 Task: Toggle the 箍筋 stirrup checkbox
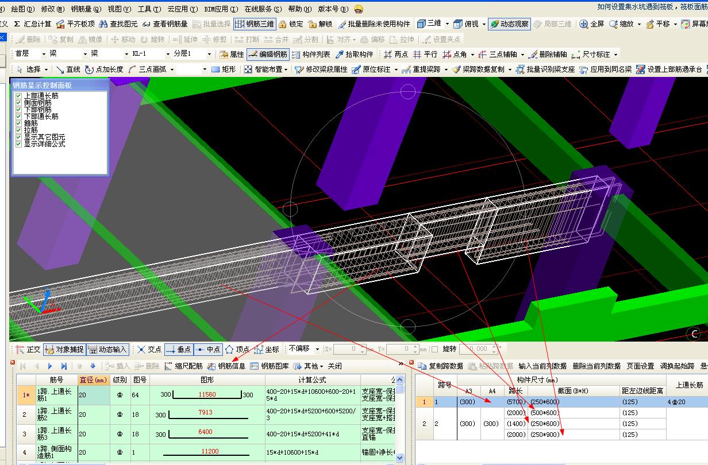click(18, 123)
